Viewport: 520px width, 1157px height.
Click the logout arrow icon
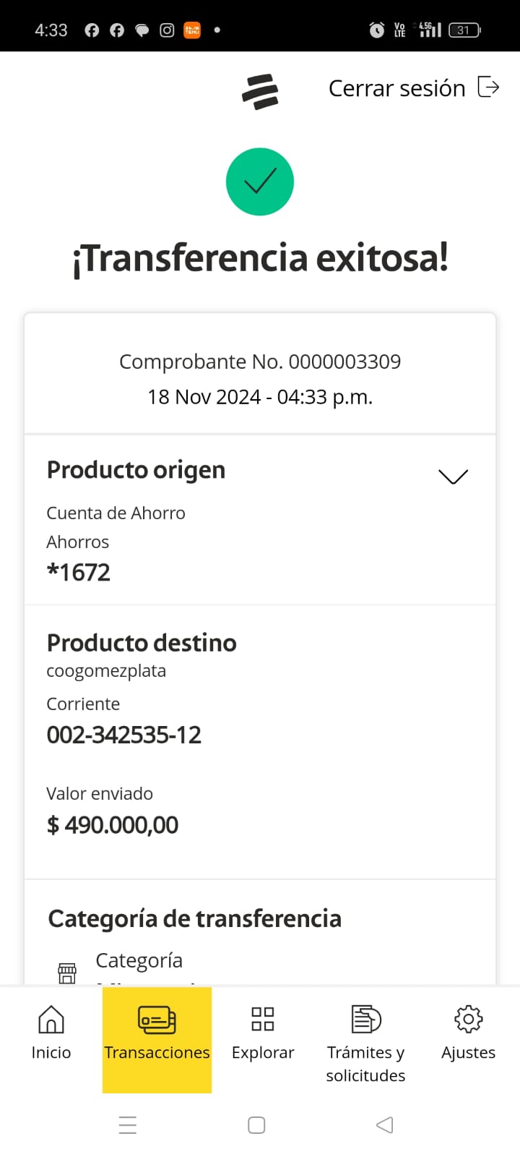point(489,87)
